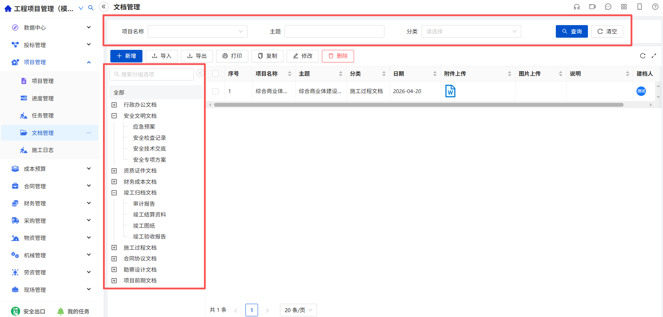The height and width of the screenshot is (317, 663).
Task: Check the row 1 checkbox
Action: tap(215, 91)
